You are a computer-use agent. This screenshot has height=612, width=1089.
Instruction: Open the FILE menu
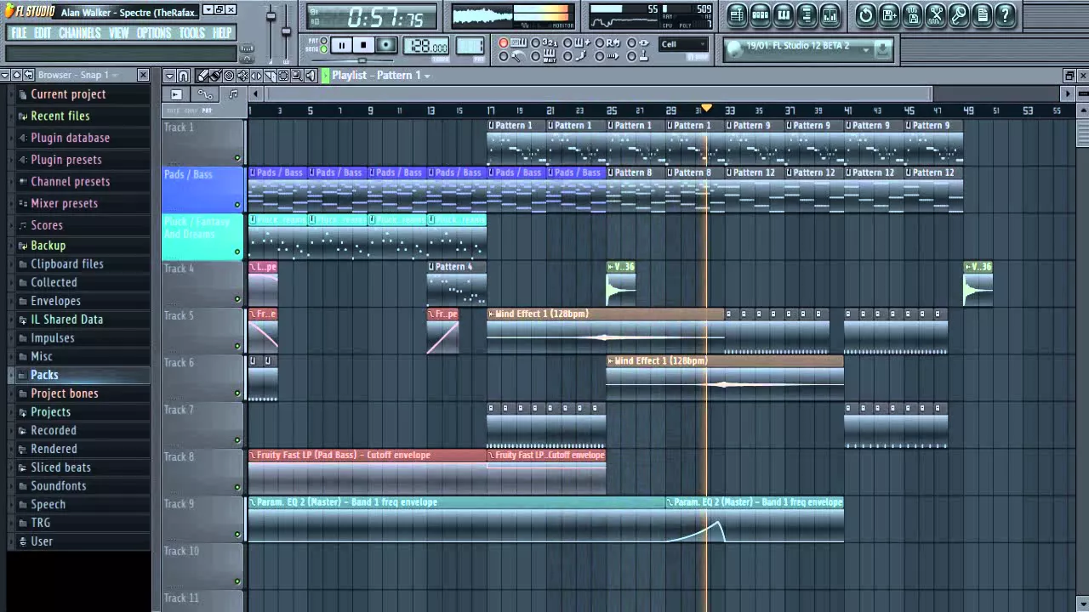click(x=19, y=33)
